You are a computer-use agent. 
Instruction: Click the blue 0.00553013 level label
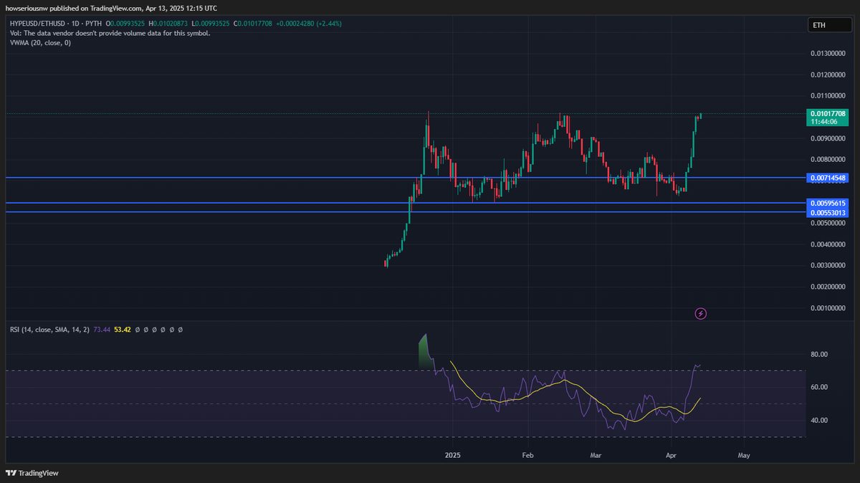point(828,212)
